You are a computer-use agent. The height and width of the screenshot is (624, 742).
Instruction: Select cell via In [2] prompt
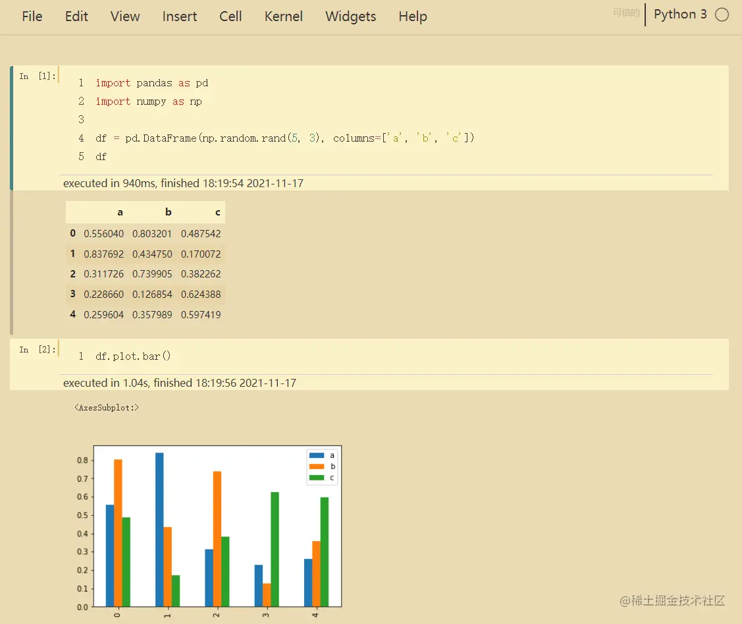pos(38,350)
